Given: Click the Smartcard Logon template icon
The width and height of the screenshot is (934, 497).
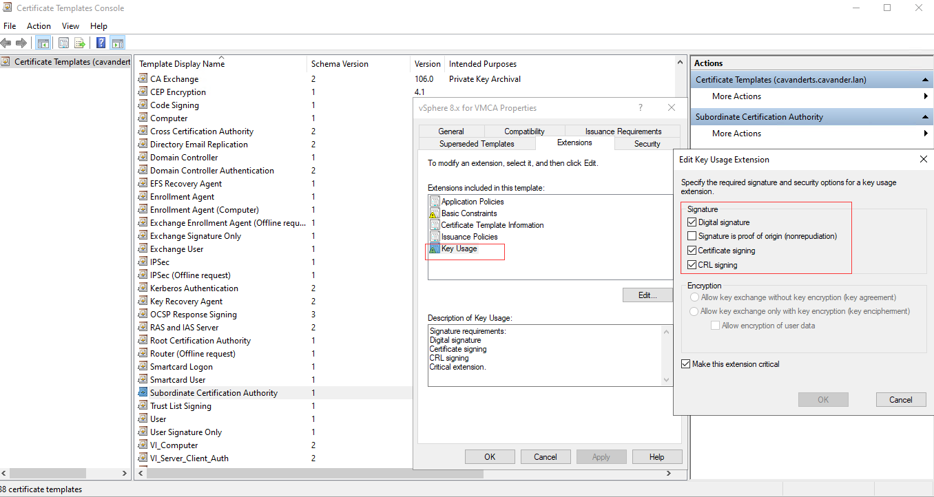Looking at the screenshot, I should [143, 367].
